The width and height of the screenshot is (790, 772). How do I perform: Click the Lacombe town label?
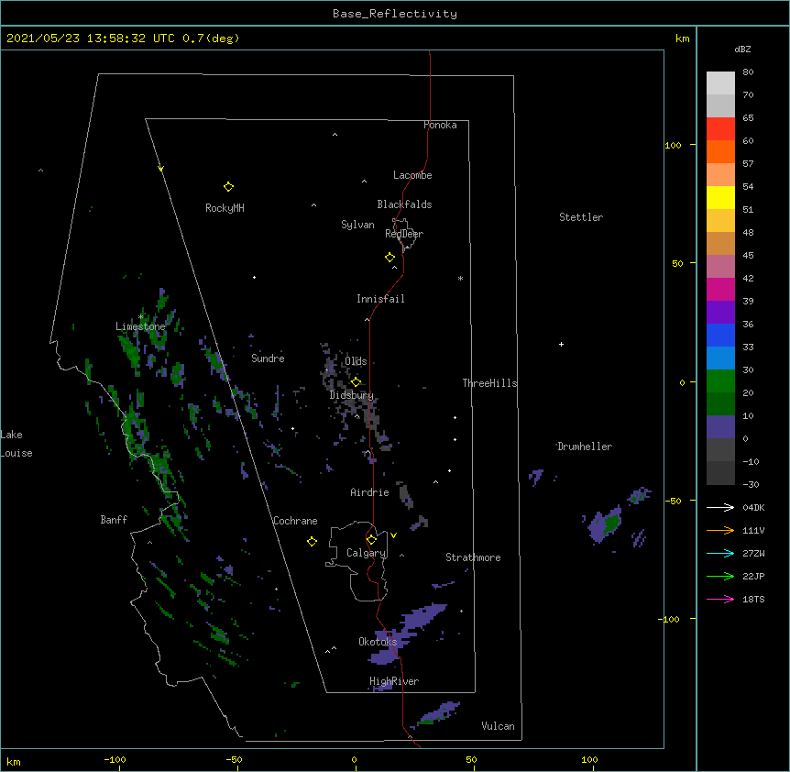tap(412, 175)
